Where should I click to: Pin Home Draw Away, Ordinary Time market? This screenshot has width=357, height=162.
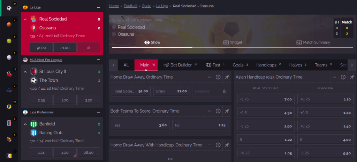click(227, 77)
